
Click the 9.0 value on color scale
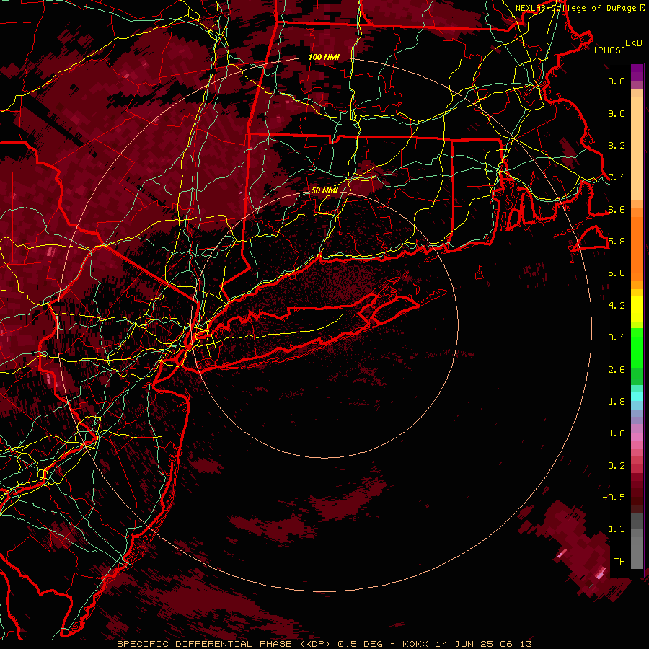[x=617, y=113]
